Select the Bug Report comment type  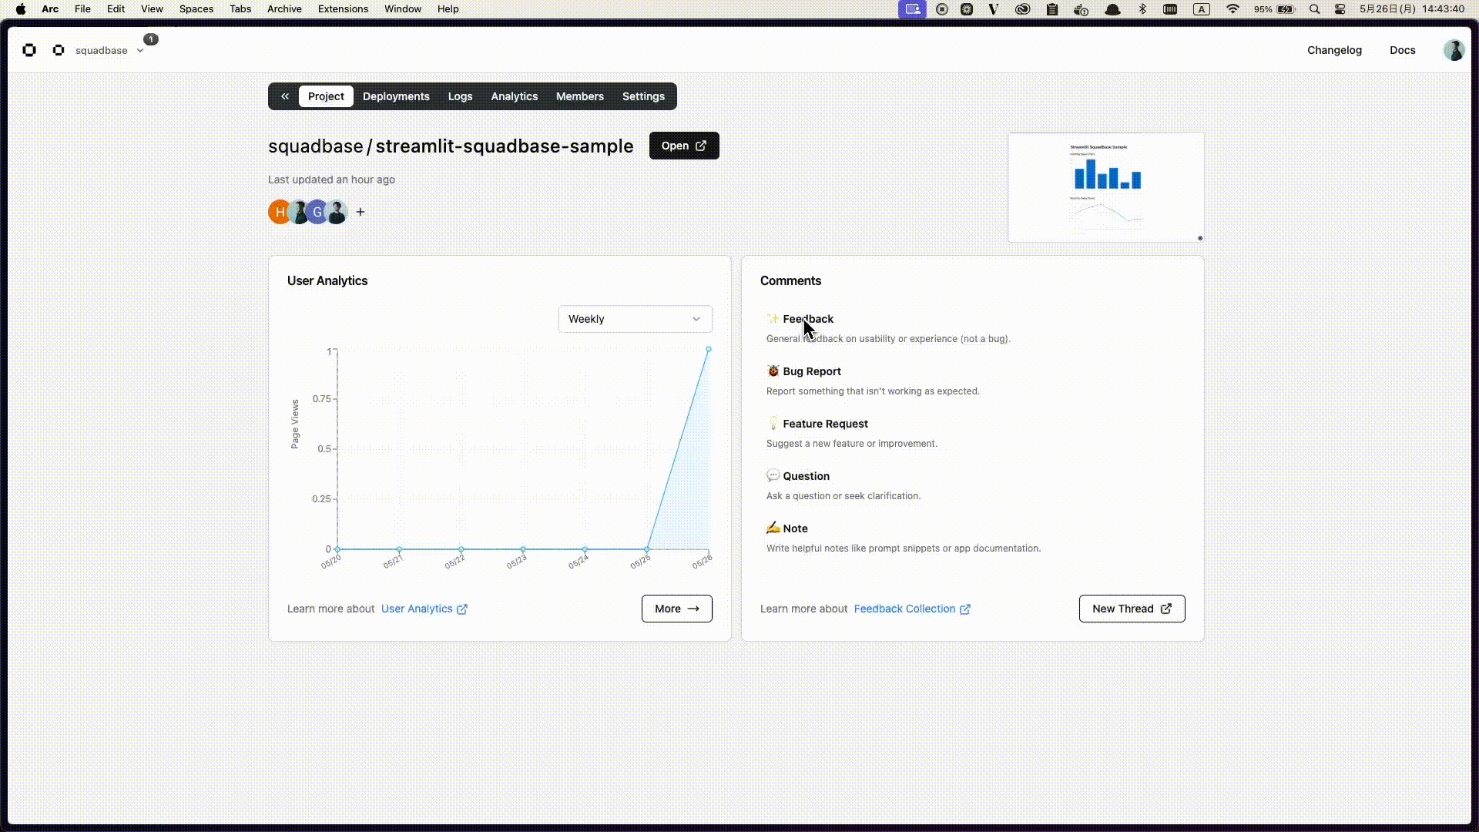(x=811, y=371)
